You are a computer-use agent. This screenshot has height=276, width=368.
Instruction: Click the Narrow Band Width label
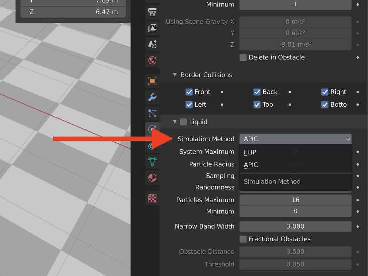coord(205,226)
